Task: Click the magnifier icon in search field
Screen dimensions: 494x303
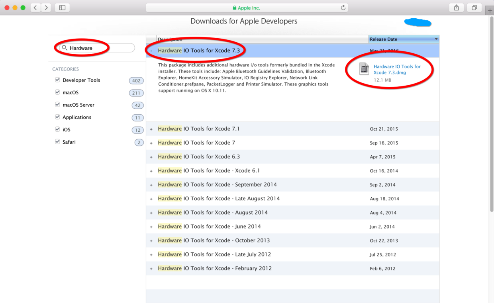Action: point(65,48)
